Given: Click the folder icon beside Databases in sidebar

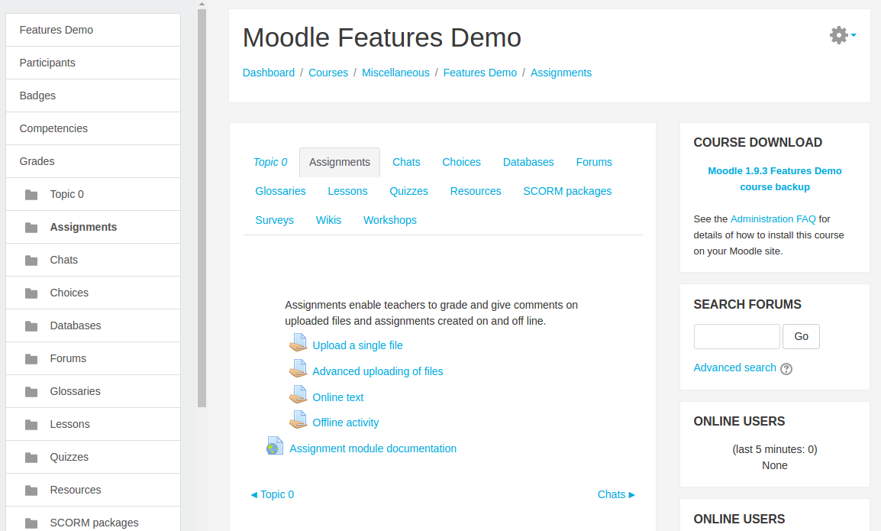Looking at the screenshot, I should click(31, 326).
